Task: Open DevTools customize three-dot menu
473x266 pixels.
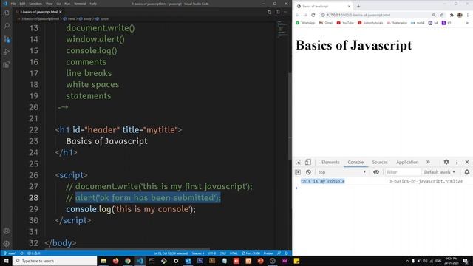Action: [x=457, y=162]
